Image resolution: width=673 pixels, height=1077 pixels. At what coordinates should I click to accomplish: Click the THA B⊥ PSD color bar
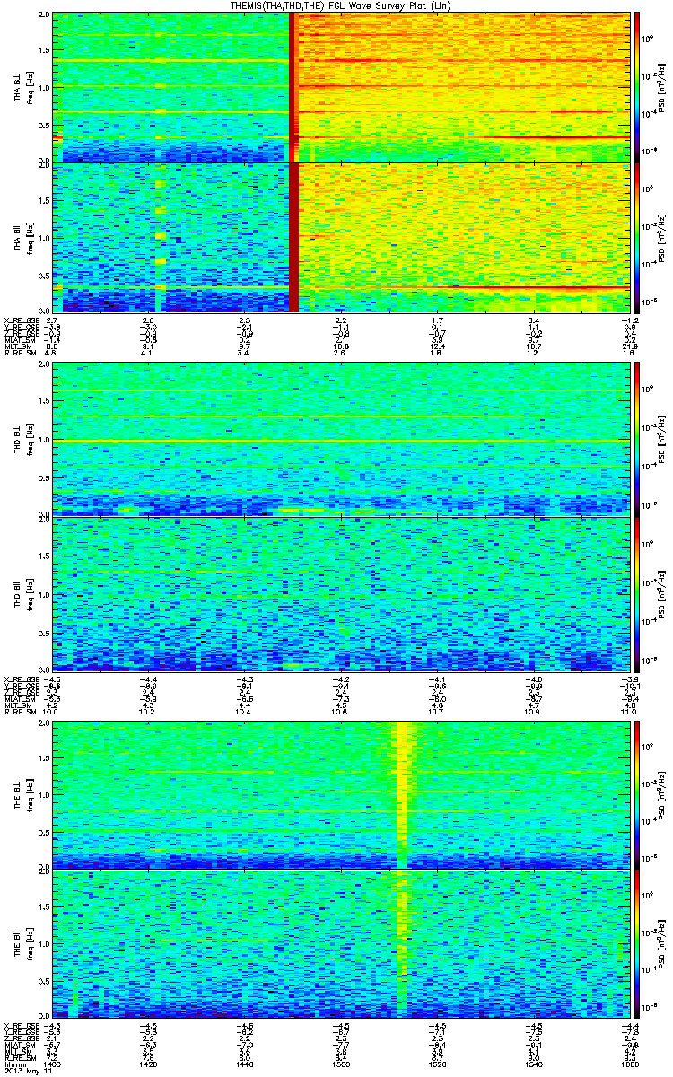click(637, 87)
